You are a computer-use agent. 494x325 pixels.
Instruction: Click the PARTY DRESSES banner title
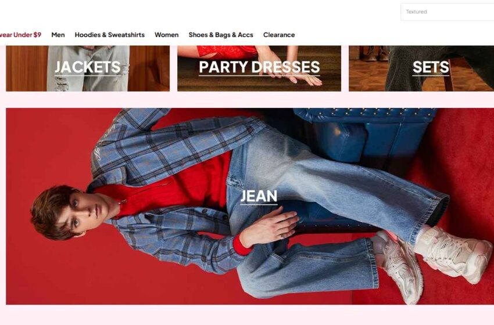(259, 67)
